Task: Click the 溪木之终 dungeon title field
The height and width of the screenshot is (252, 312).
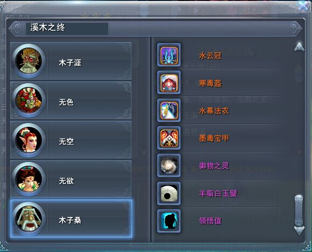Action: click(67, 29)
